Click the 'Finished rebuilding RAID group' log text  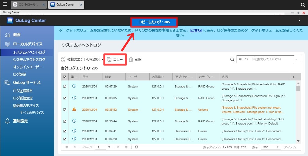(x=253, y=87)
